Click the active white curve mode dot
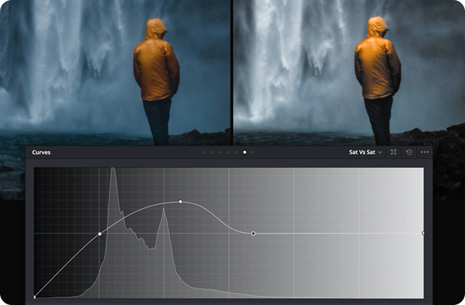 pos(244,152)
